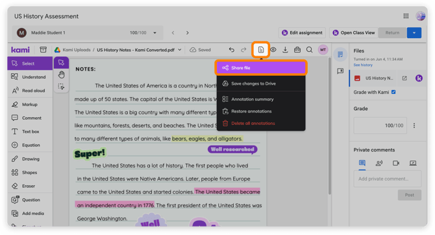This screenshot has width=435, height=235.
Task: Toggle Grade with Kami checkbox
Action: (x=393, y=92)
